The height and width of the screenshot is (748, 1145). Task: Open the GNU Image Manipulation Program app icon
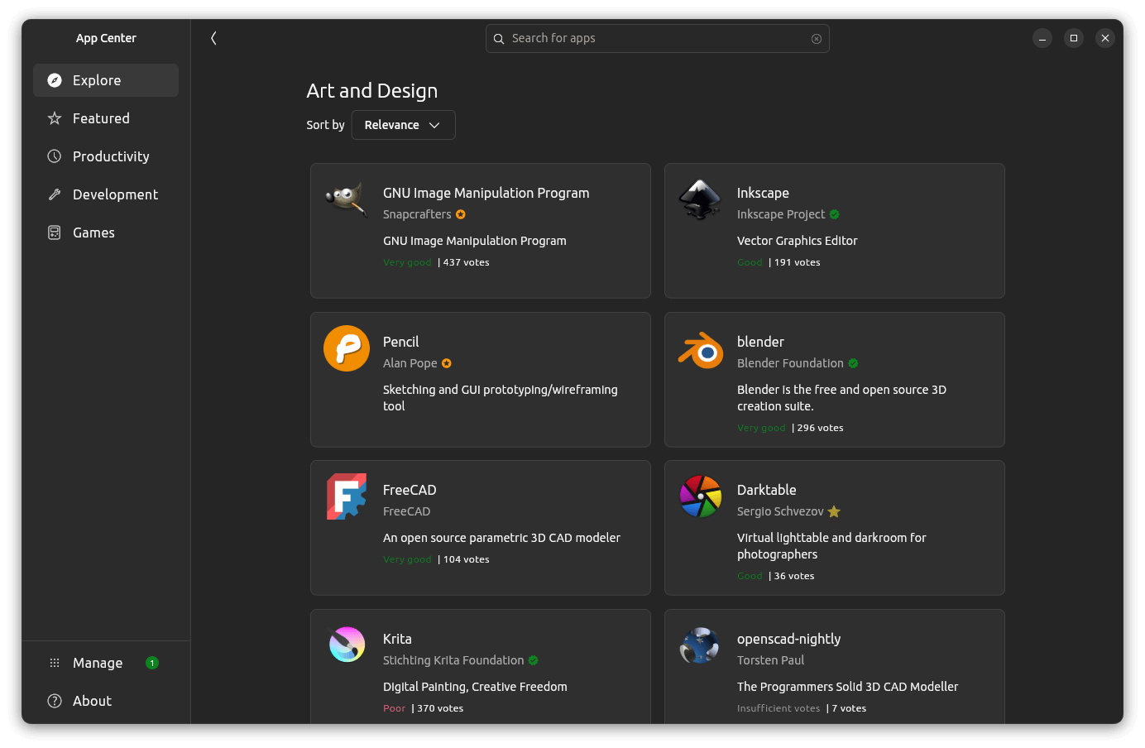point(347,199)
